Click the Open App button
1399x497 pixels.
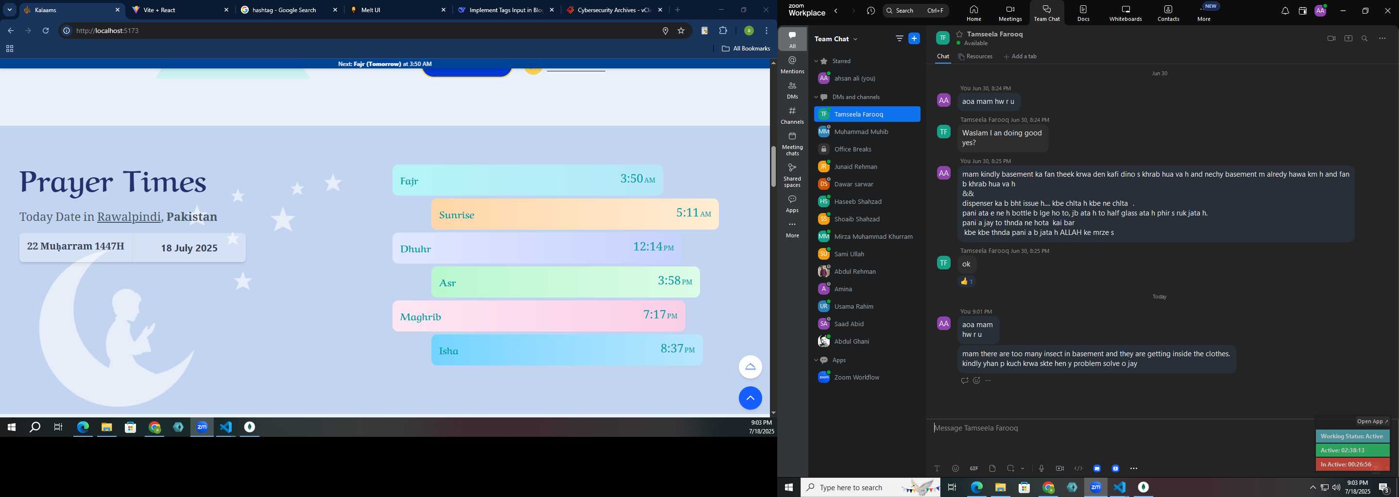1372,422
